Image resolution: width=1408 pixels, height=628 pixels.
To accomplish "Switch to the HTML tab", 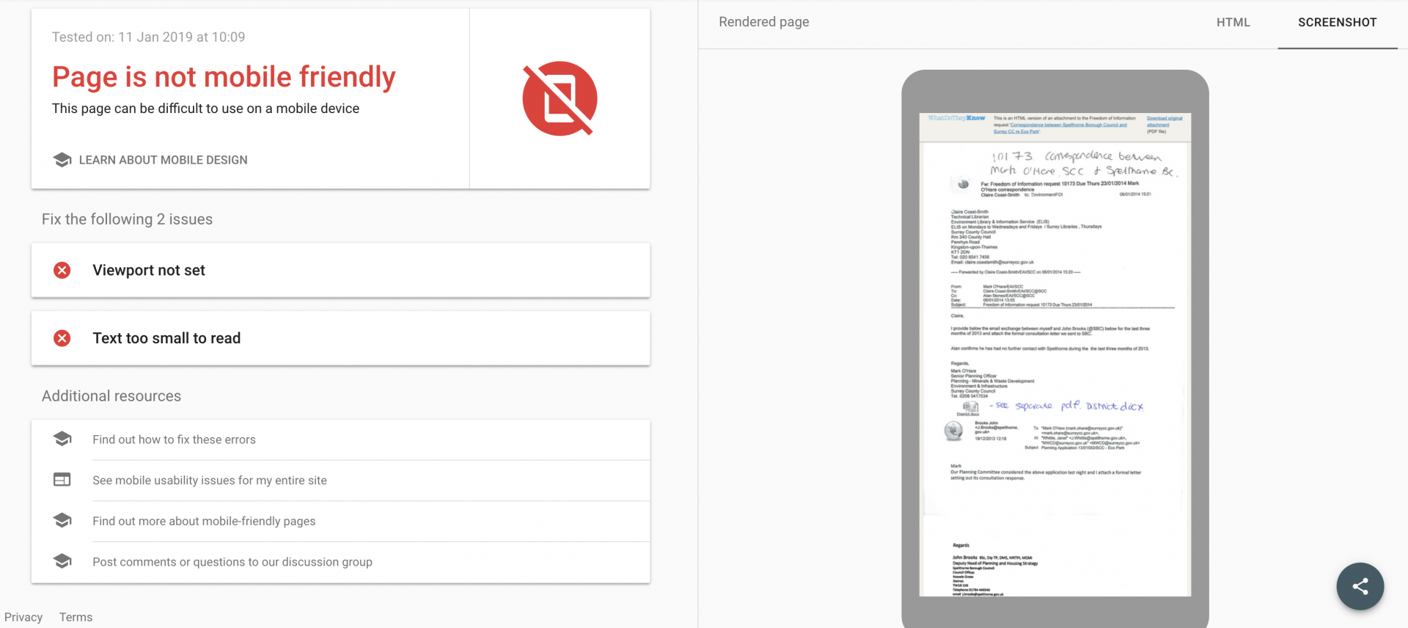I will coord(1233,23).
